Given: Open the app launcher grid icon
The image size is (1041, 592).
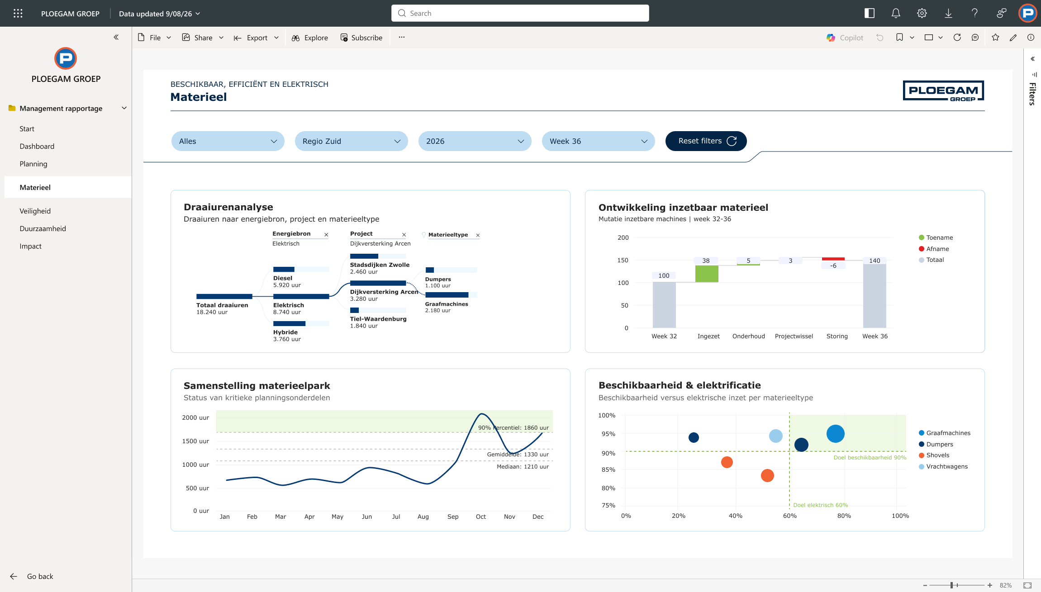Looking at the screenshot, I should 18,14.
